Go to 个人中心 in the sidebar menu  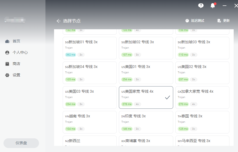(x=16, y=53)
